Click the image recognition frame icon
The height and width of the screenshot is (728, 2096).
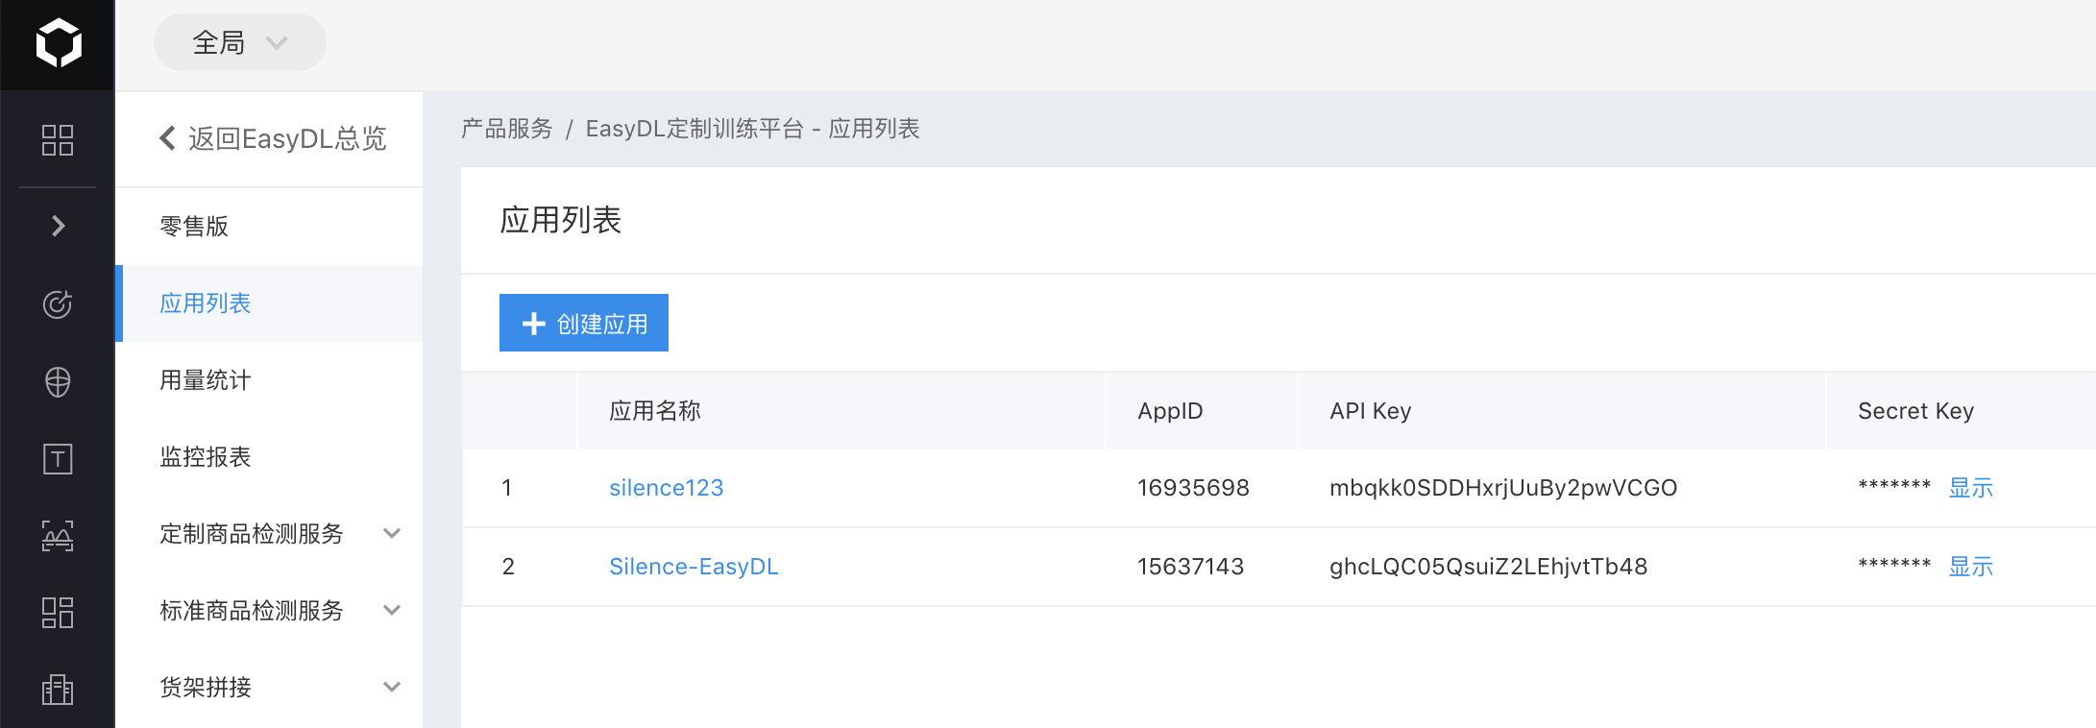click(58, 536)
